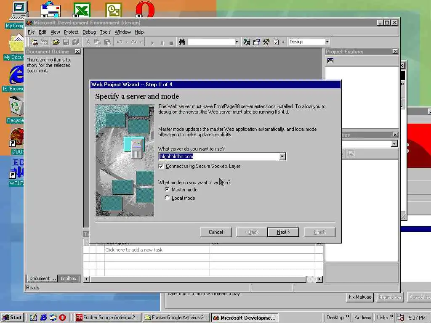Expand the server name dropdown arrow
431x323 pixels.
point(282,156)
